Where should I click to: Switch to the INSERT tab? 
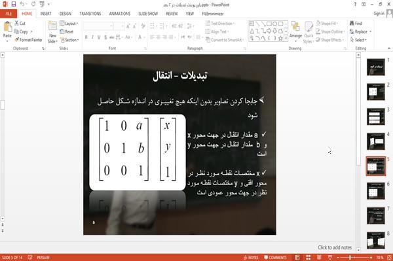(x=46, y=14)
